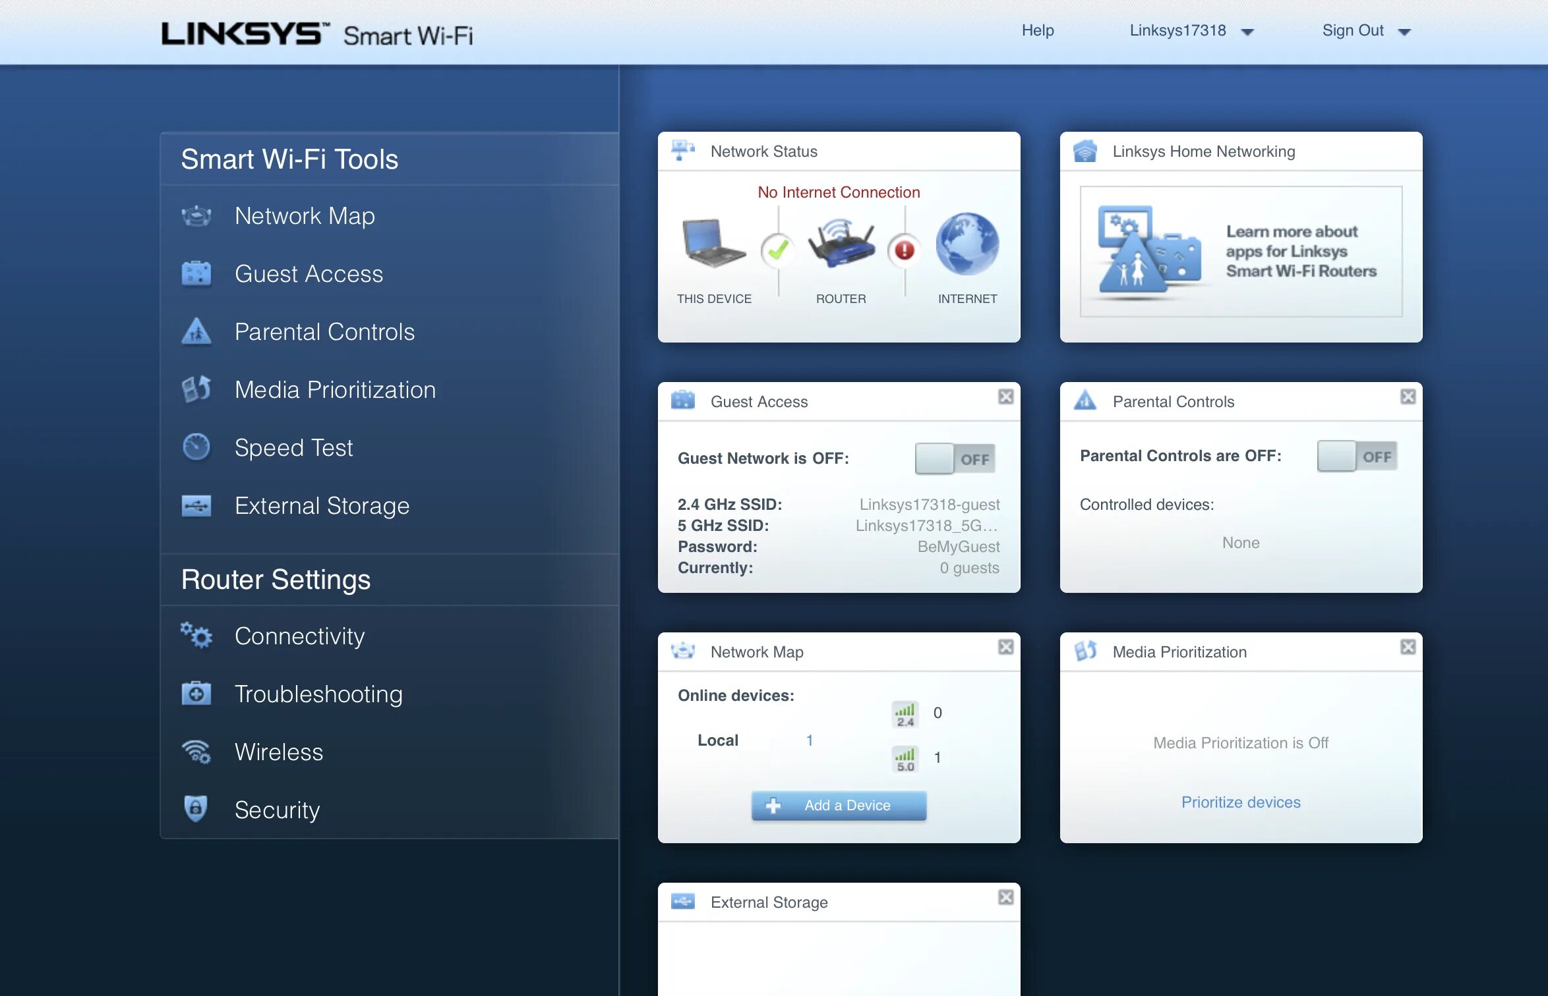Toggle the Parental Controls OFF switch

(1357, 456)
